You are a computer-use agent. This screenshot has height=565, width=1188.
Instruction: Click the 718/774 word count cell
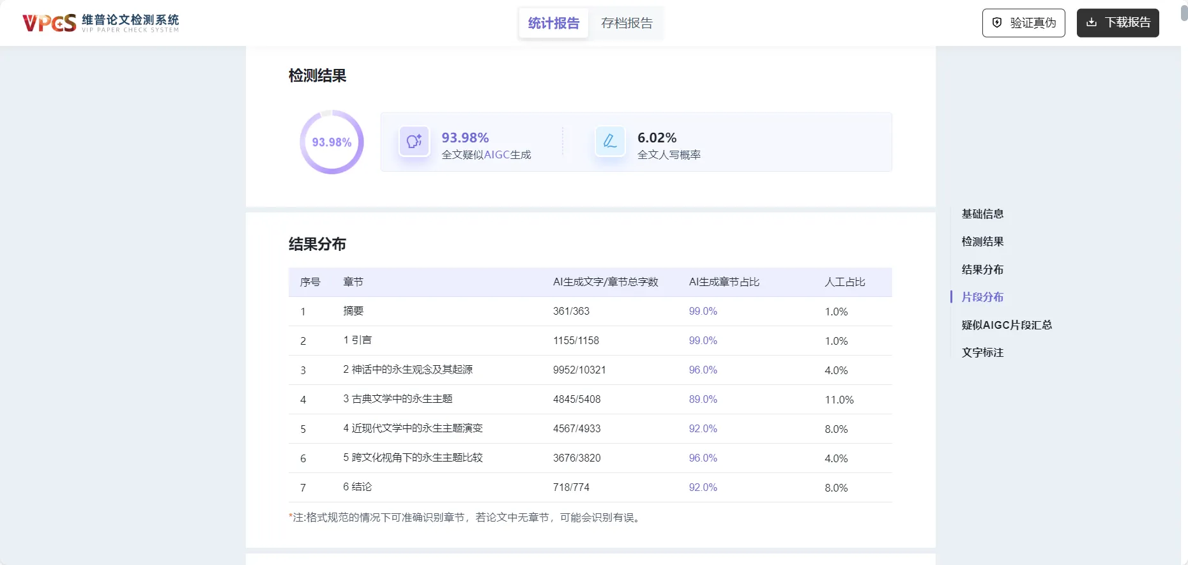click(571, 487)
